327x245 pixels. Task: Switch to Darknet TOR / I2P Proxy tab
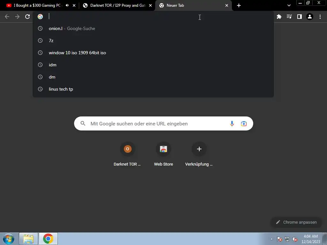117,5
